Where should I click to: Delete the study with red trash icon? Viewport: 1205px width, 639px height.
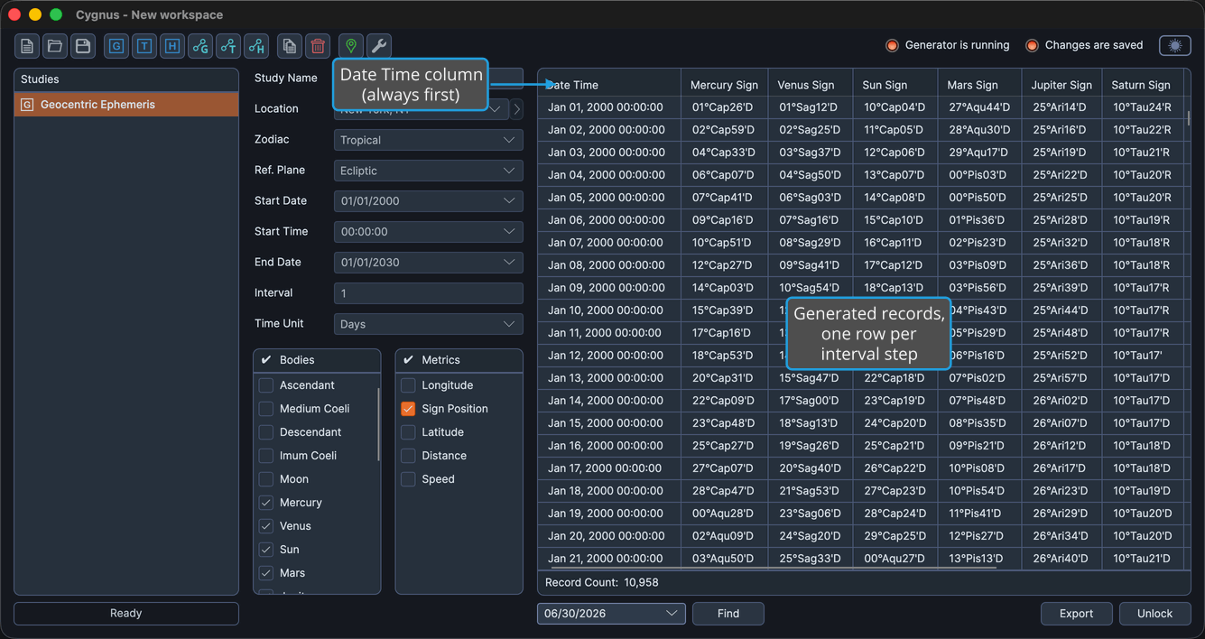318,46
